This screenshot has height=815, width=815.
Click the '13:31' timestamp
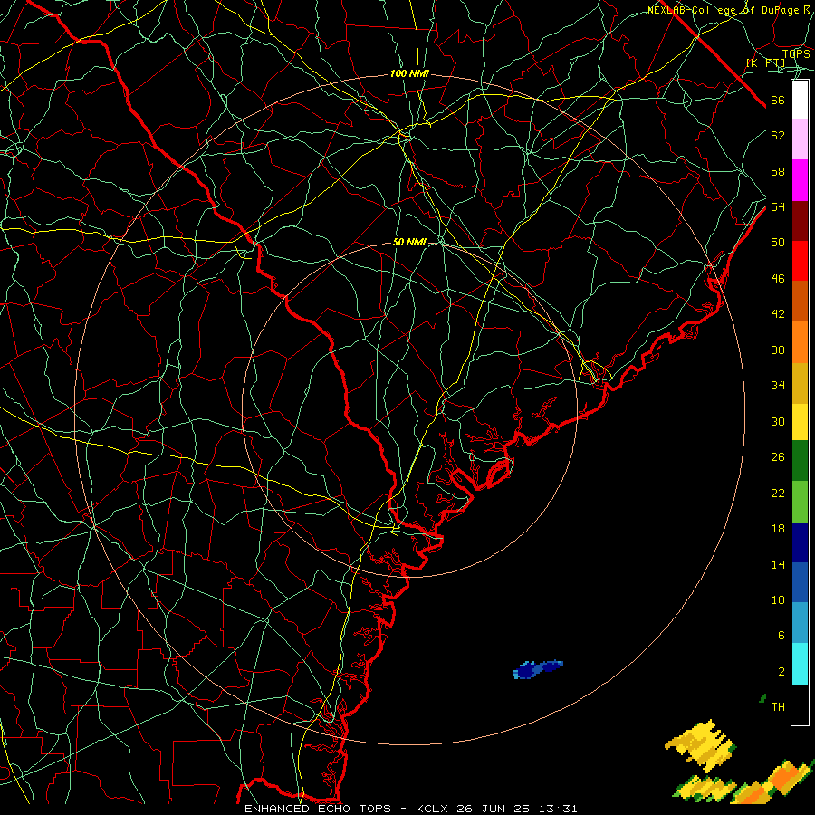558,809
